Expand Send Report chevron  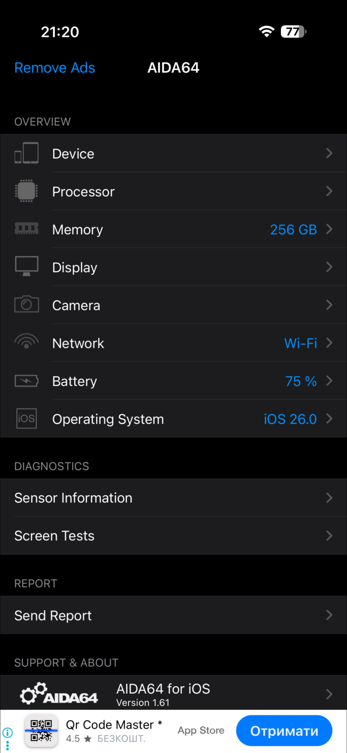329,615
